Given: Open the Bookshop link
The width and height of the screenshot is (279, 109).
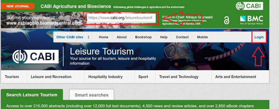Looking at the screenshot, I should coord(143,37).
